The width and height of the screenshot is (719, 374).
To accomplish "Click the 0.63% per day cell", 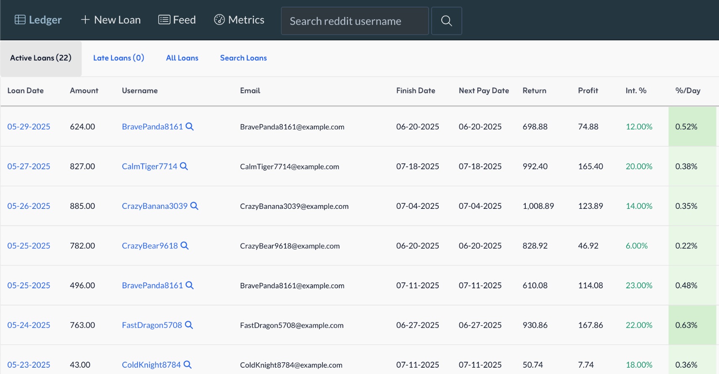I will click(x=686, y=325).
